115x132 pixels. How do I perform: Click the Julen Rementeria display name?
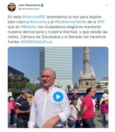pyautogui.click(x=29, y=5)
